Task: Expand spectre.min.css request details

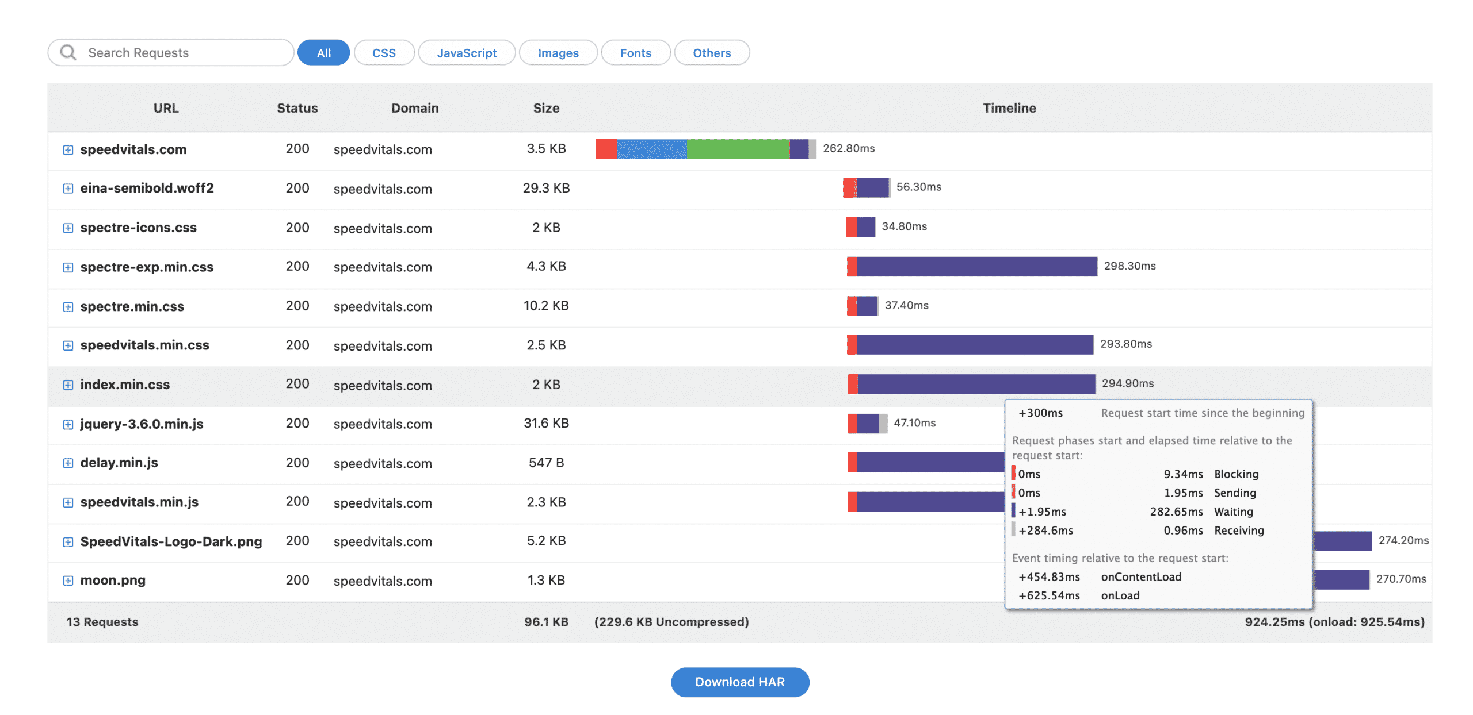Action: pyautogui.click(x=68, y=307)
